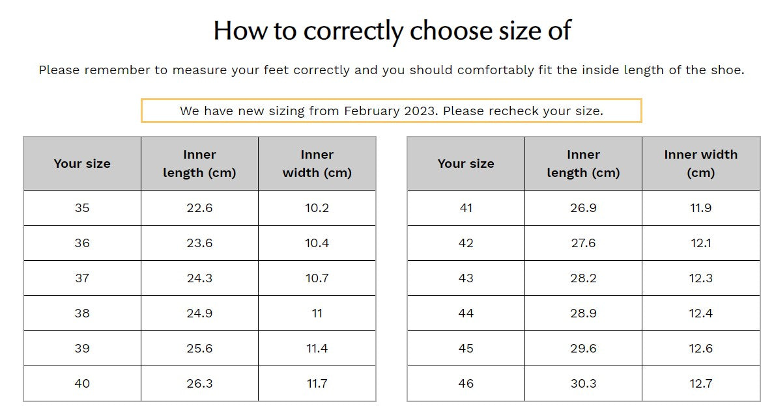This screenshot has width=774, height=413.
Task: Click the size 40 cell
Action: pyautogui.click(x=82, y=384)
